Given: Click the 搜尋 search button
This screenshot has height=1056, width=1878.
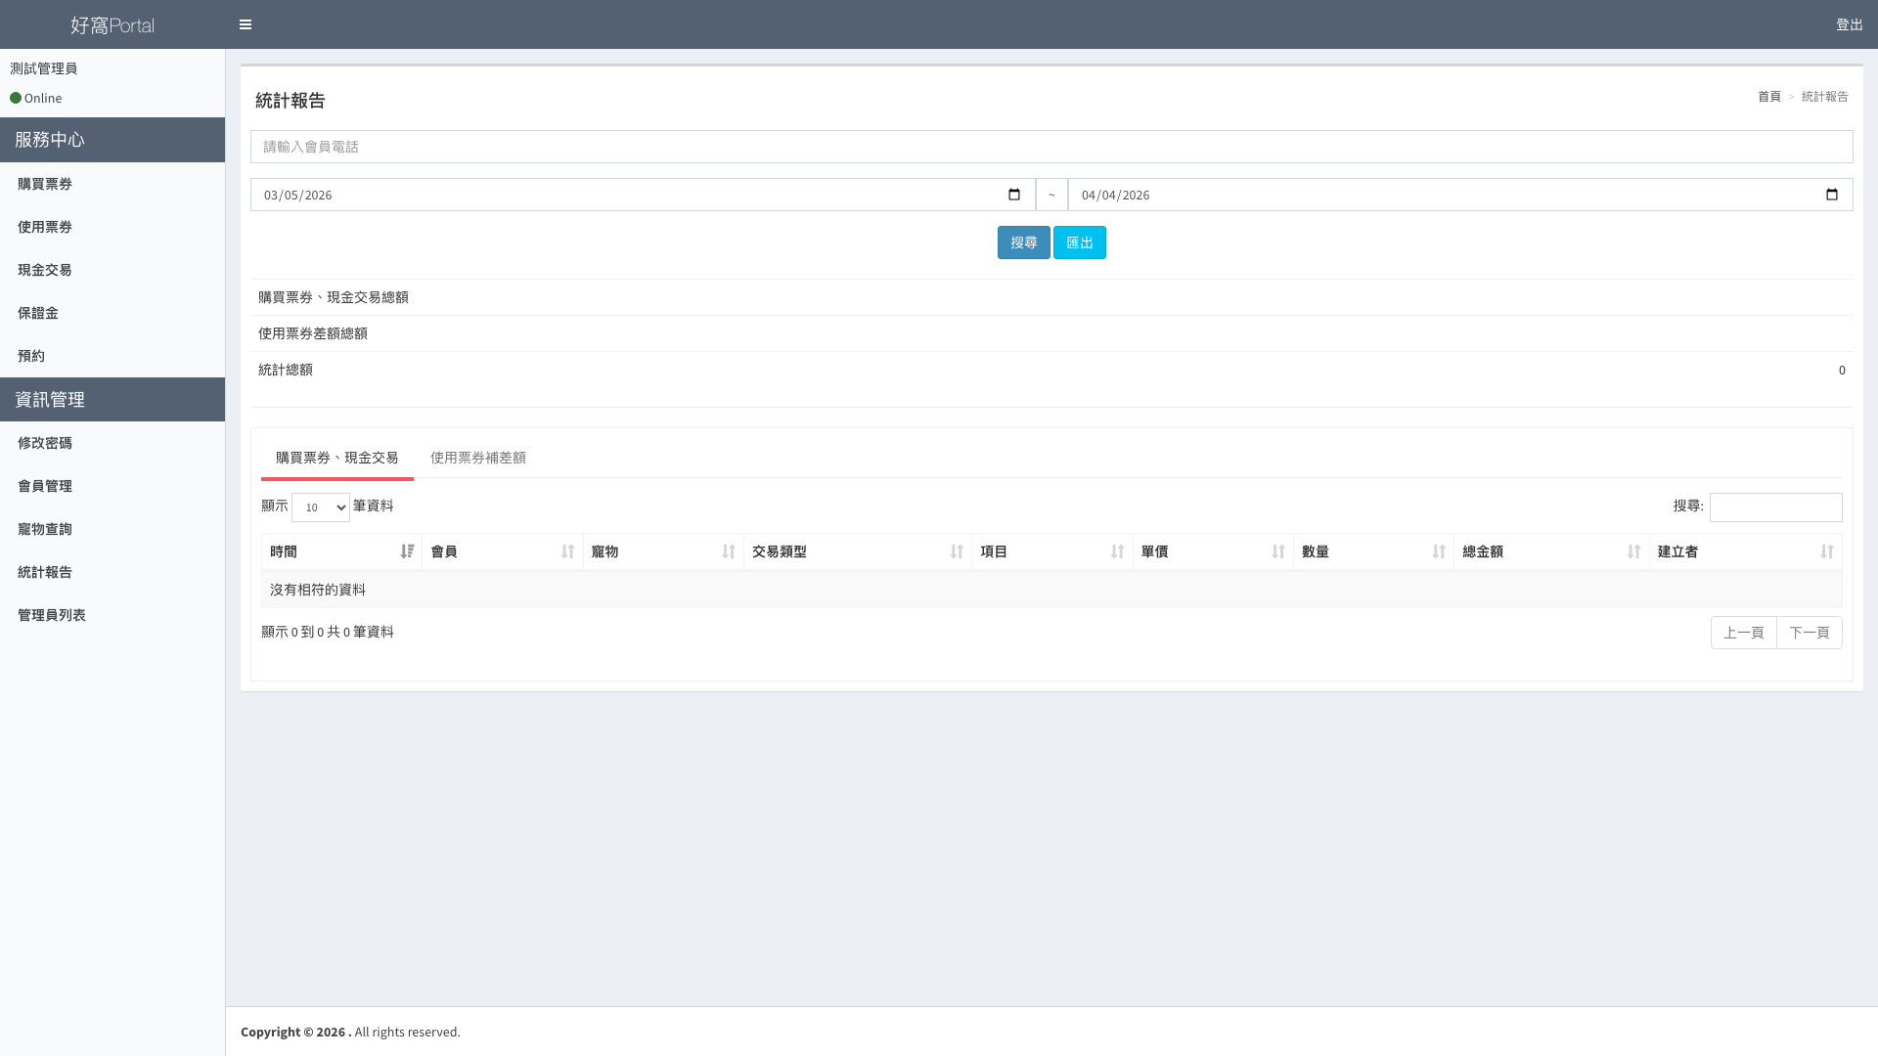Looking at the screenshot, I should pyautogui.click(x=1023, y=242).
